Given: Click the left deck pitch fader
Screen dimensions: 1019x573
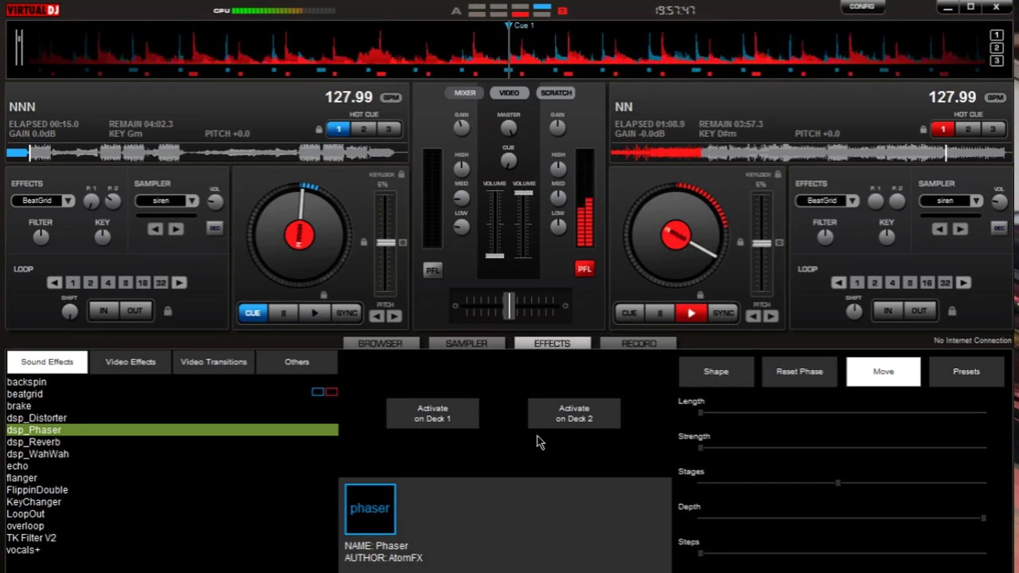Looking at the screenshot, I should tap(385, 243).
